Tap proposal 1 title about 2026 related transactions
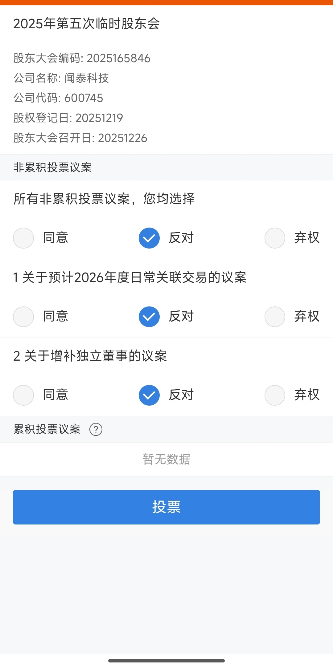The image size is (333, 668). [x=130, y=277]
